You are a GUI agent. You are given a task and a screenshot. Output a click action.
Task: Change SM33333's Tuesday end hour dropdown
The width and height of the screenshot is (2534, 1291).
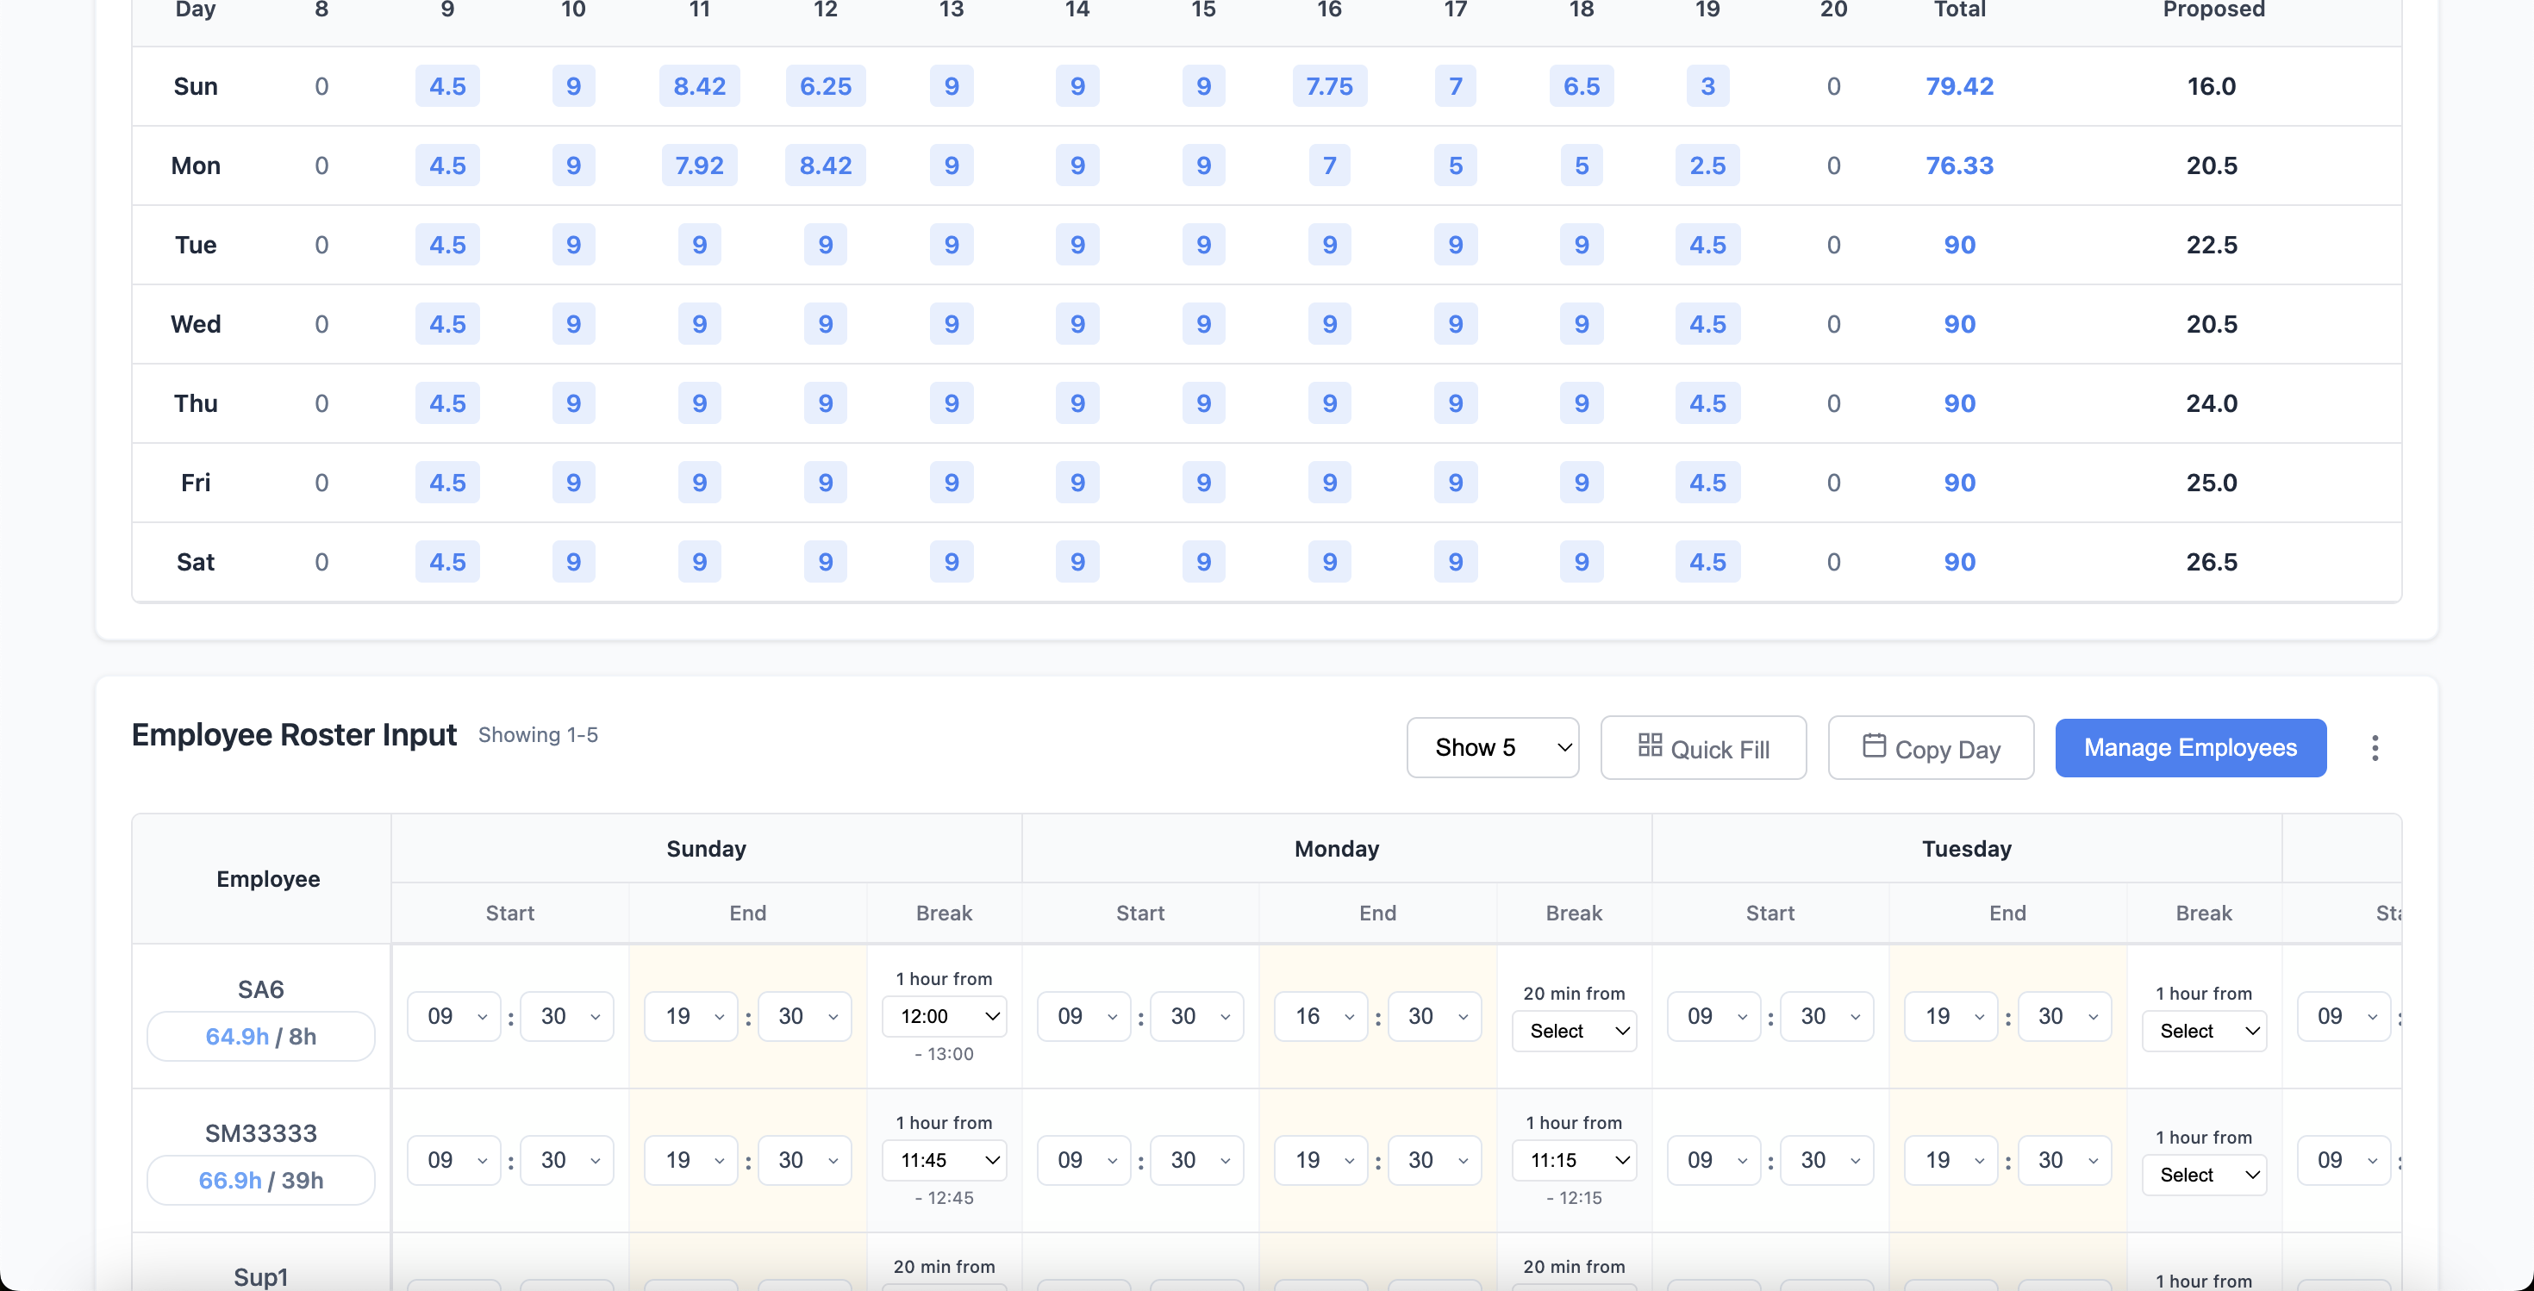coord(1949,1159)
